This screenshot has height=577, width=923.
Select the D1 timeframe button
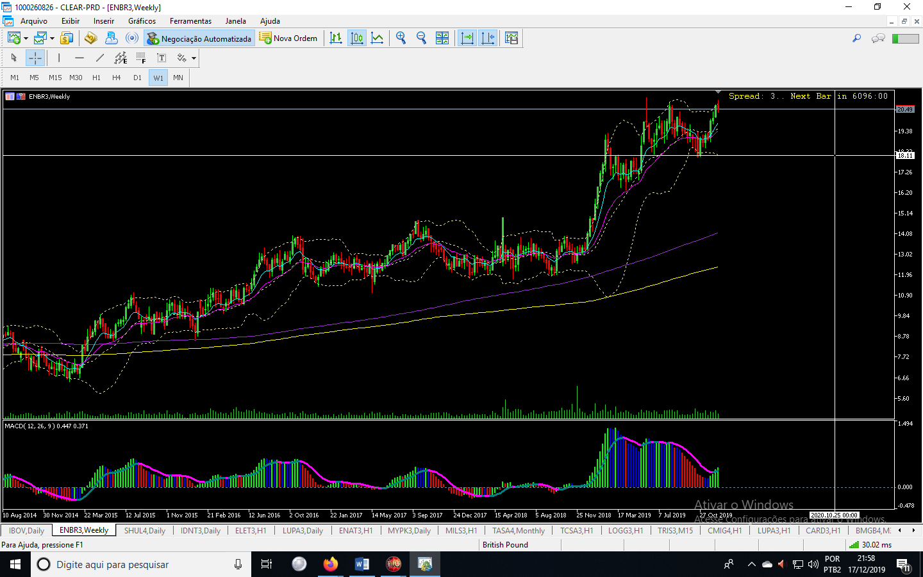click(137, 78)
